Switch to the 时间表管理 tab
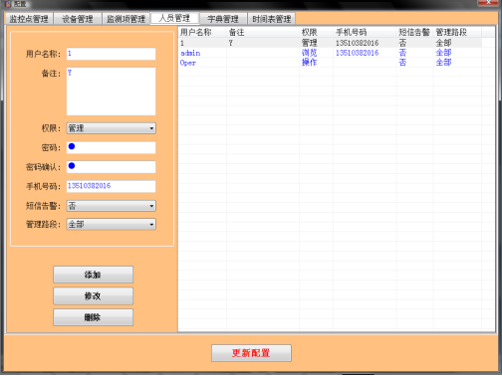This screenshot has width=502, height=376. click(x=272, y=19)
